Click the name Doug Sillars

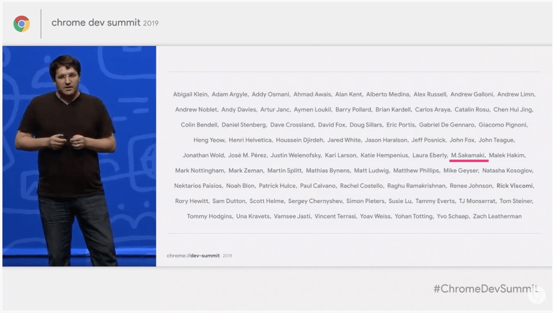[366, 125]
